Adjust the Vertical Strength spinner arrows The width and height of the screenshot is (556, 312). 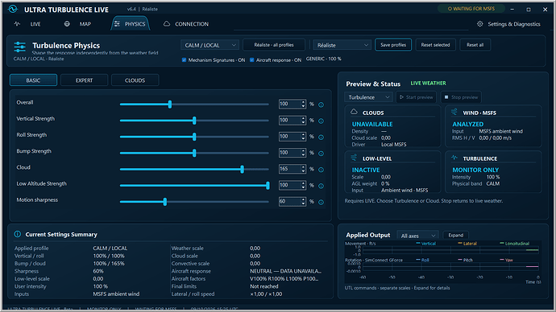pos(303,121)
